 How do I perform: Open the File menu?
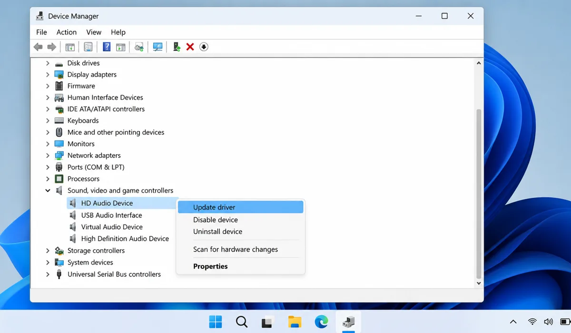[42, 32]
